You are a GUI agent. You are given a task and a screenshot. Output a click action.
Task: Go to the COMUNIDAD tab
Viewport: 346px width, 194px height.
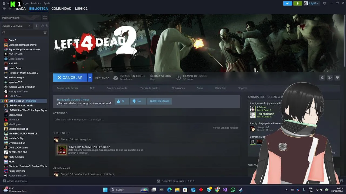[x=61, y=9]
